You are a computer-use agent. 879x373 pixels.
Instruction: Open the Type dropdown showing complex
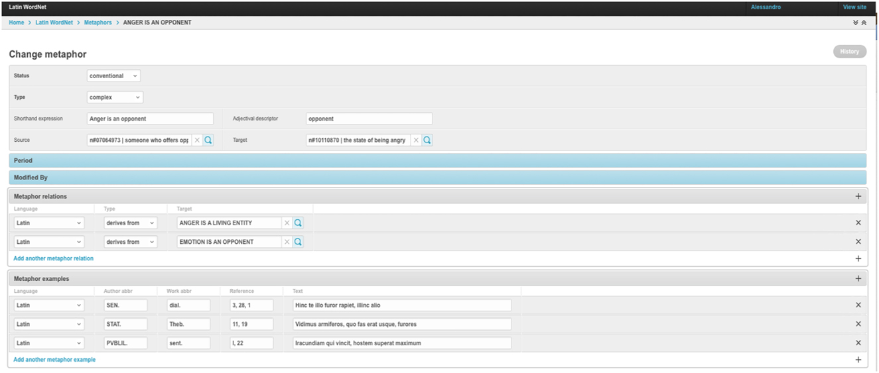pos(115,97)
